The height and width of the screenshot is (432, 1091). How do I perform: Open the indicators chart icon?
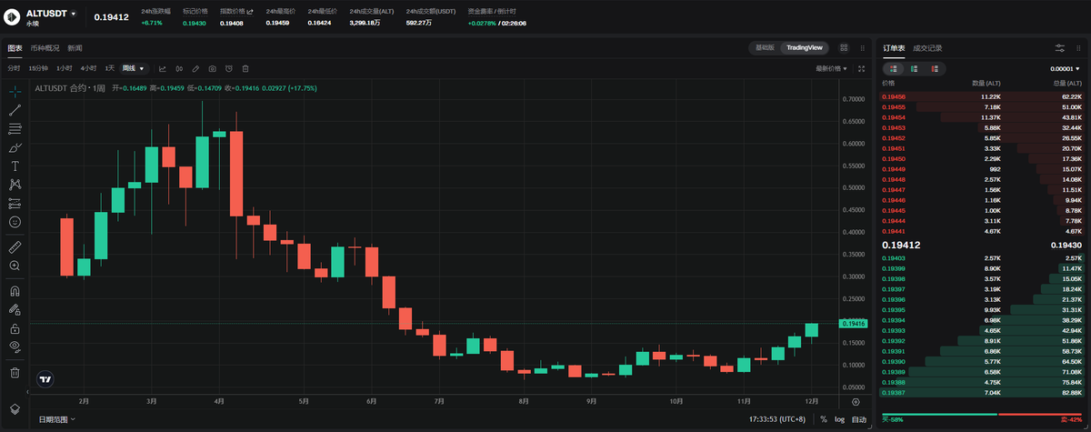coord(163,68)
